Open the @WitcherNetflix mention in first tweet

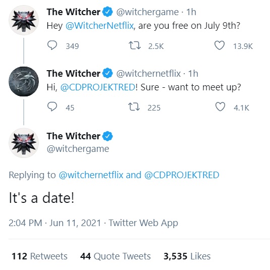pos(99,26)
